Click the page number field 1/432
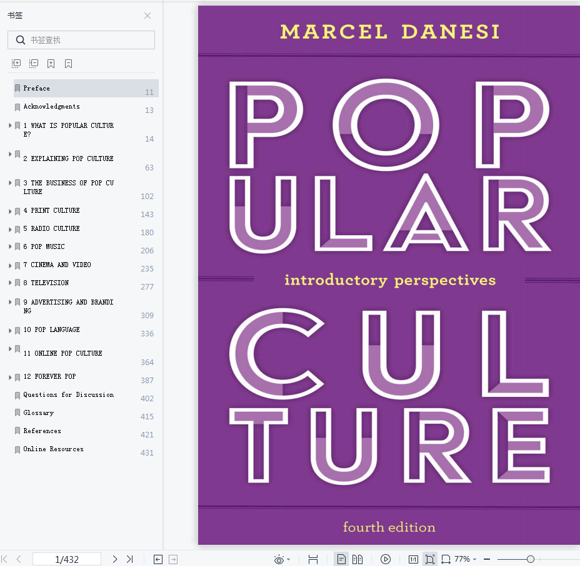This screenshot has width=580, height=566. point(67,559)
